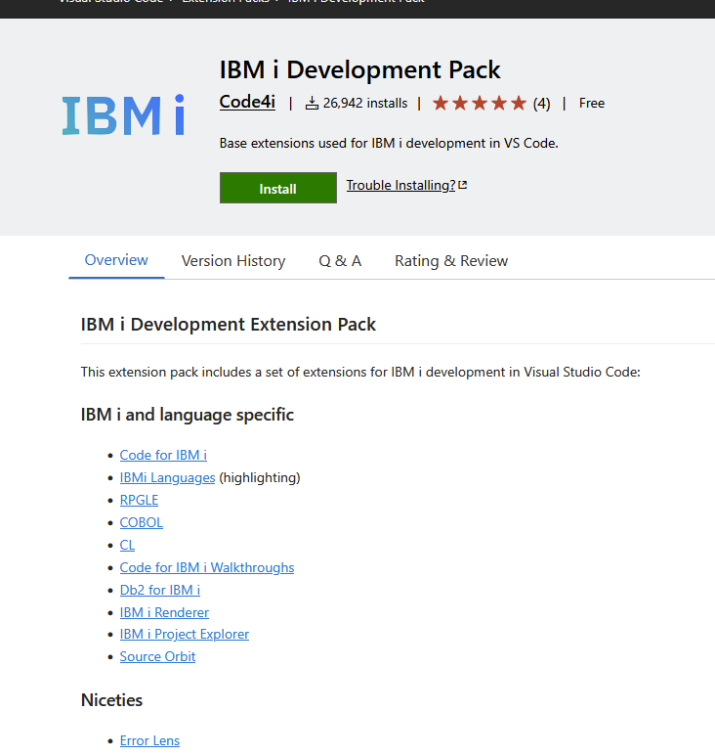
Task: Click the download installs icon
Action: click(312, 103)
